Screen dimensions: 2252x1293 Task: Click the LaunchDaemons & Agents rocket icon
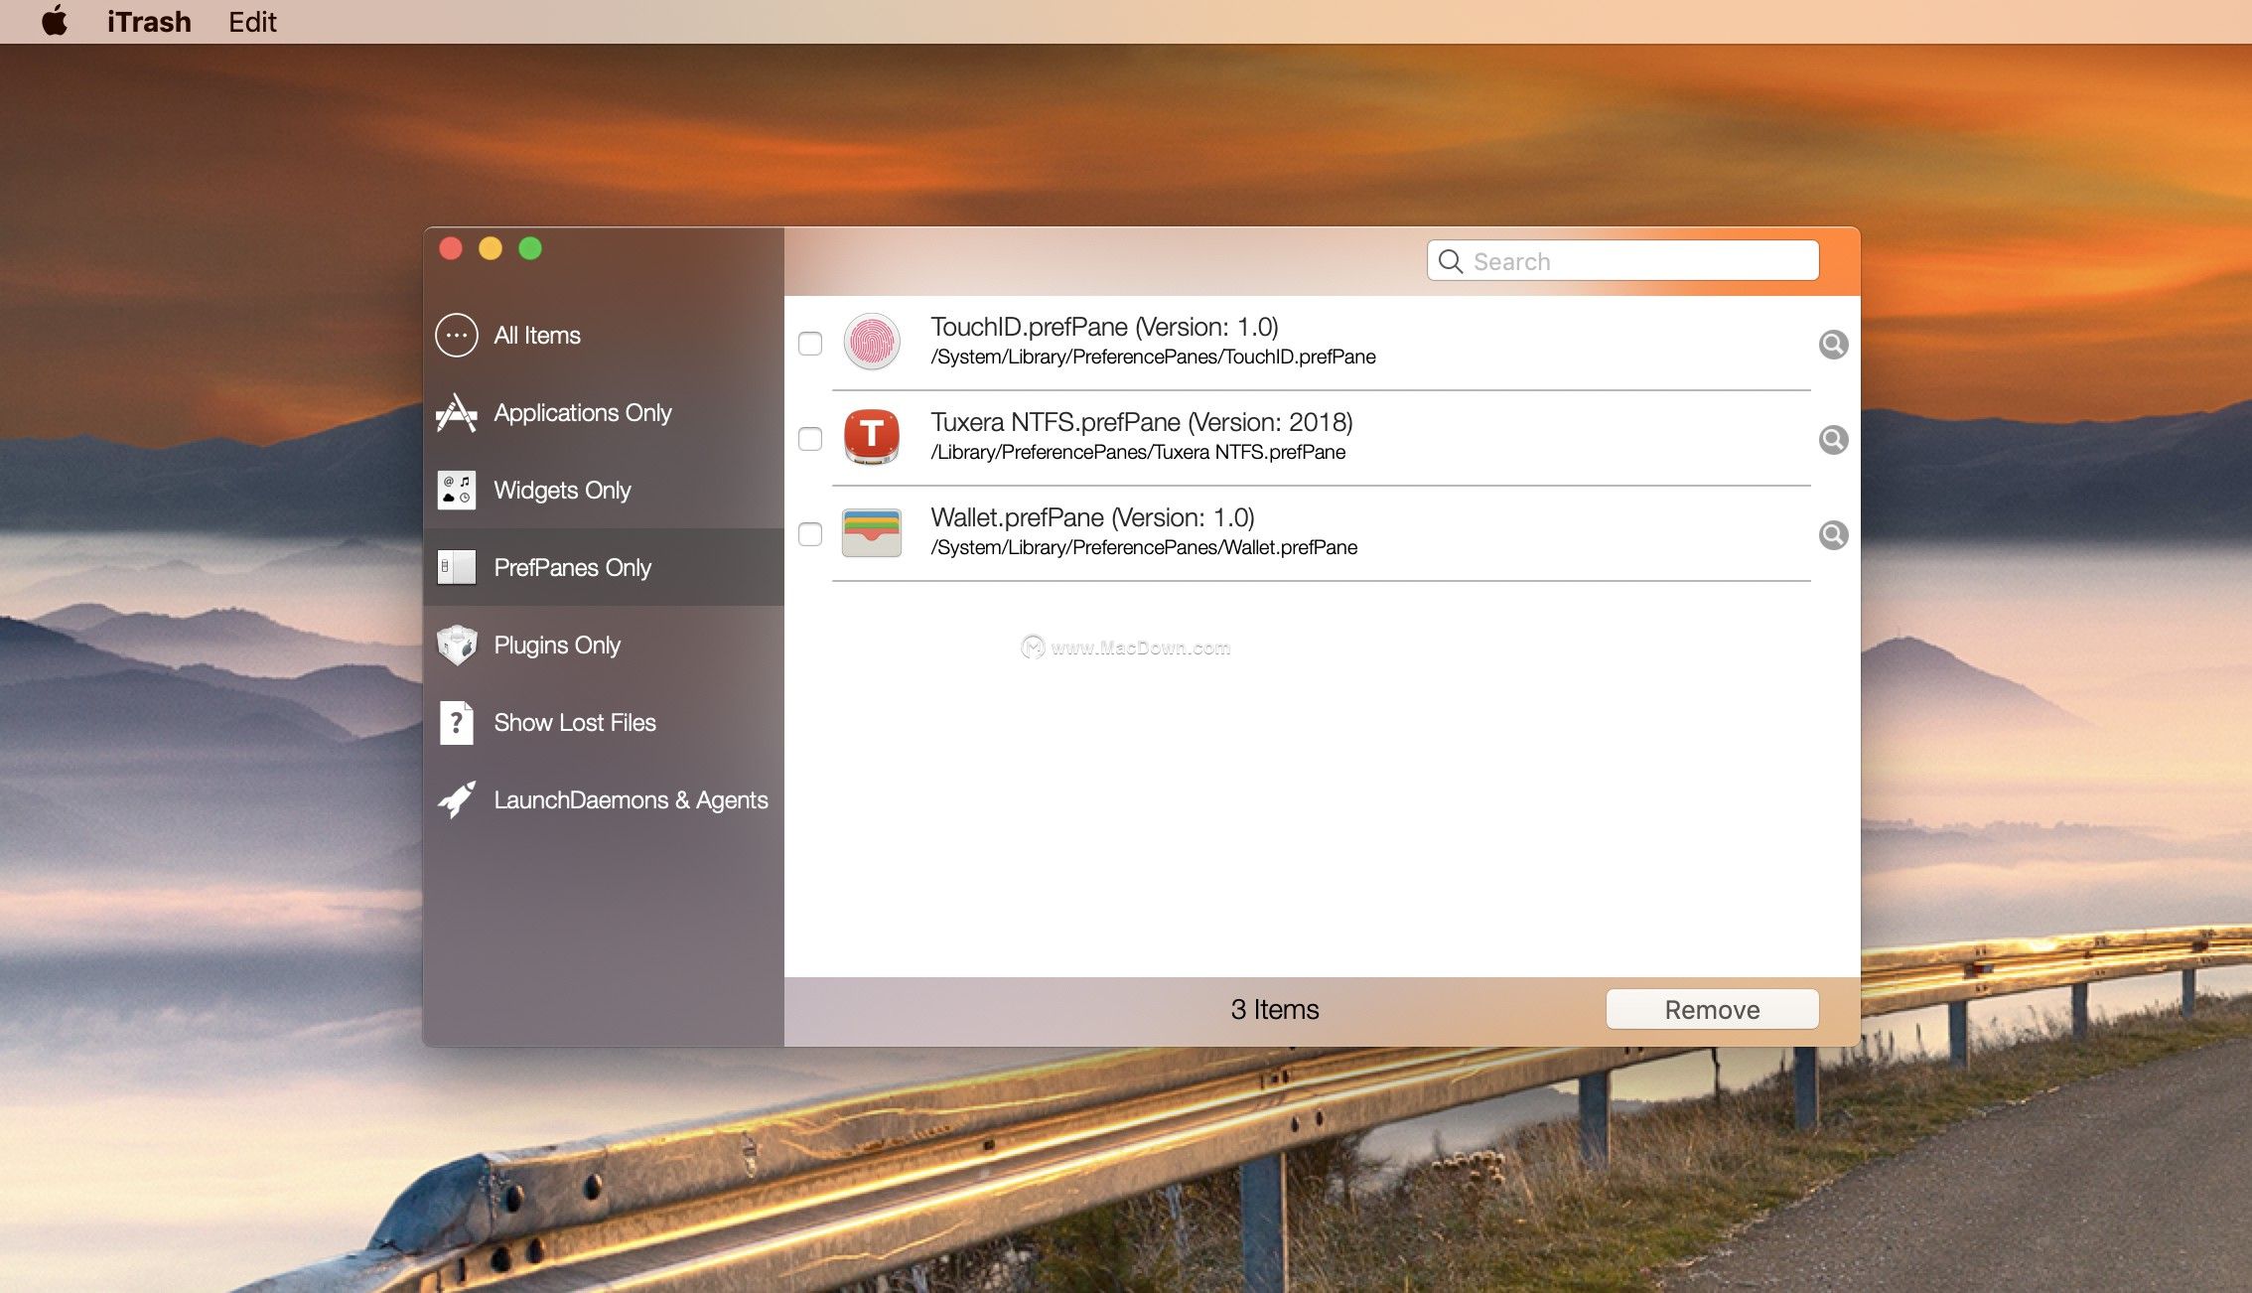456,800
